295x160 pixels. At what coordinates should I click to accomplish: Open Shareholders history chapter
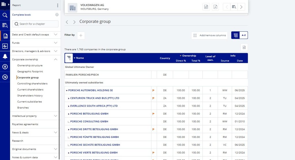click(x=30, y=95)
